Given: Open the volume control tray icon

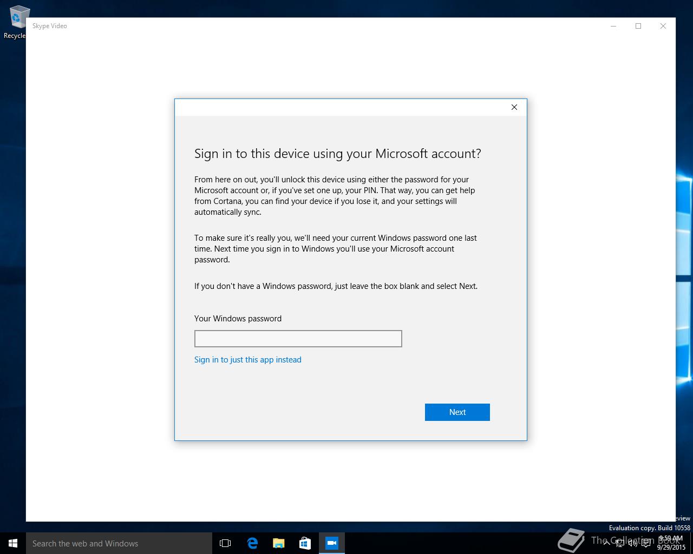Looking at the screenshot, I should pos(633,543).
